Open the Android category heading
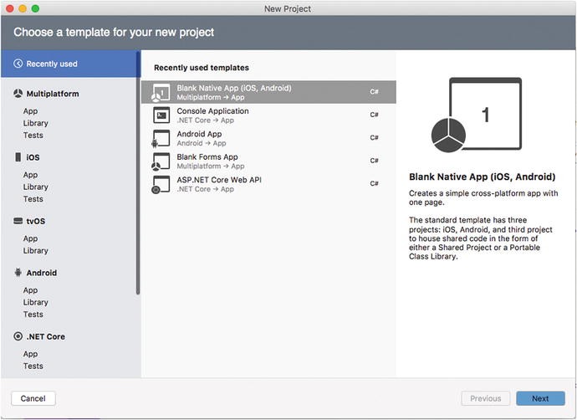This screenshot has width=577, height=420. point(42,273)
